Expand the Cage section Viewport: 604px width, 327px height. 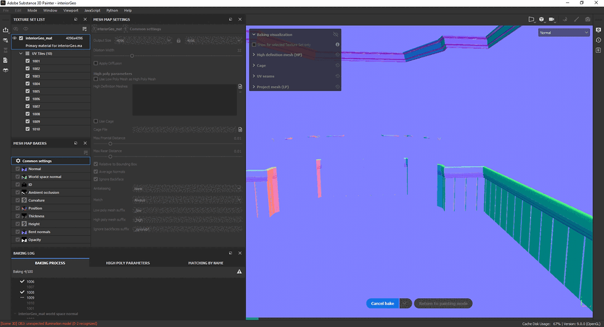[254, 65]
